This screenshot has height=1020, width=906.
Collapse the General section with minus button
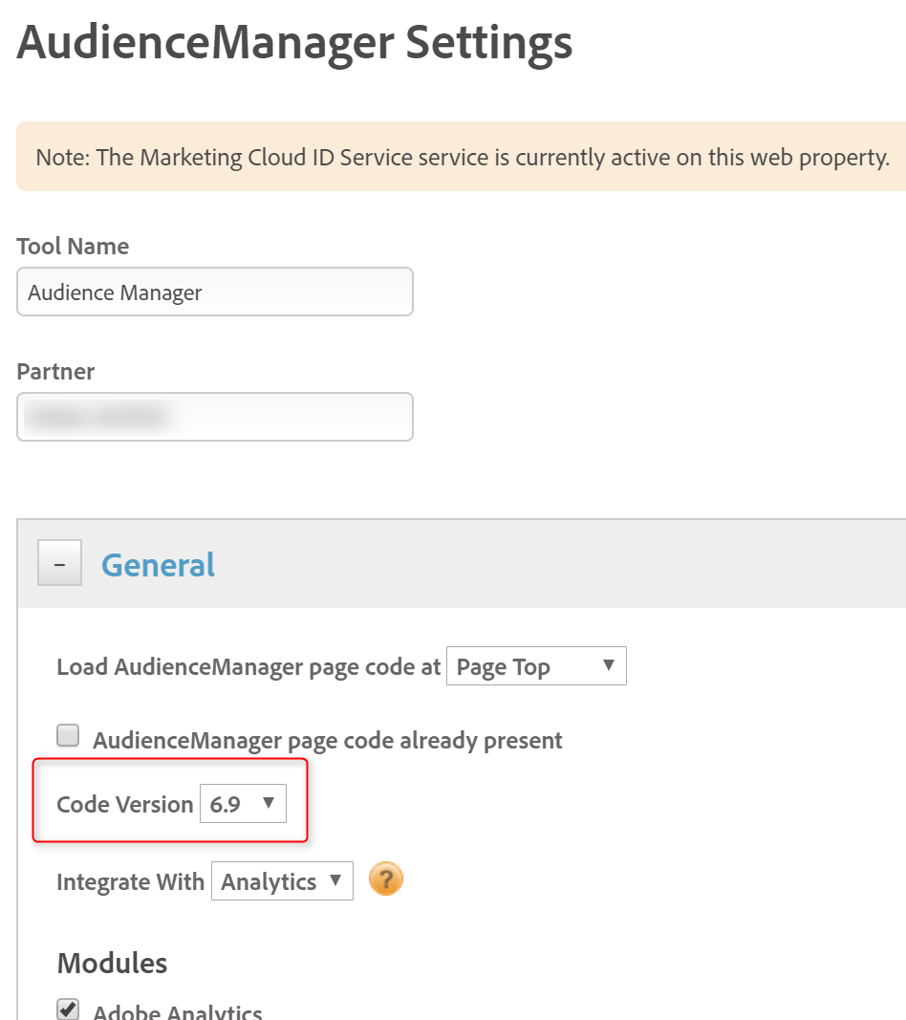[x=59, y=564]
